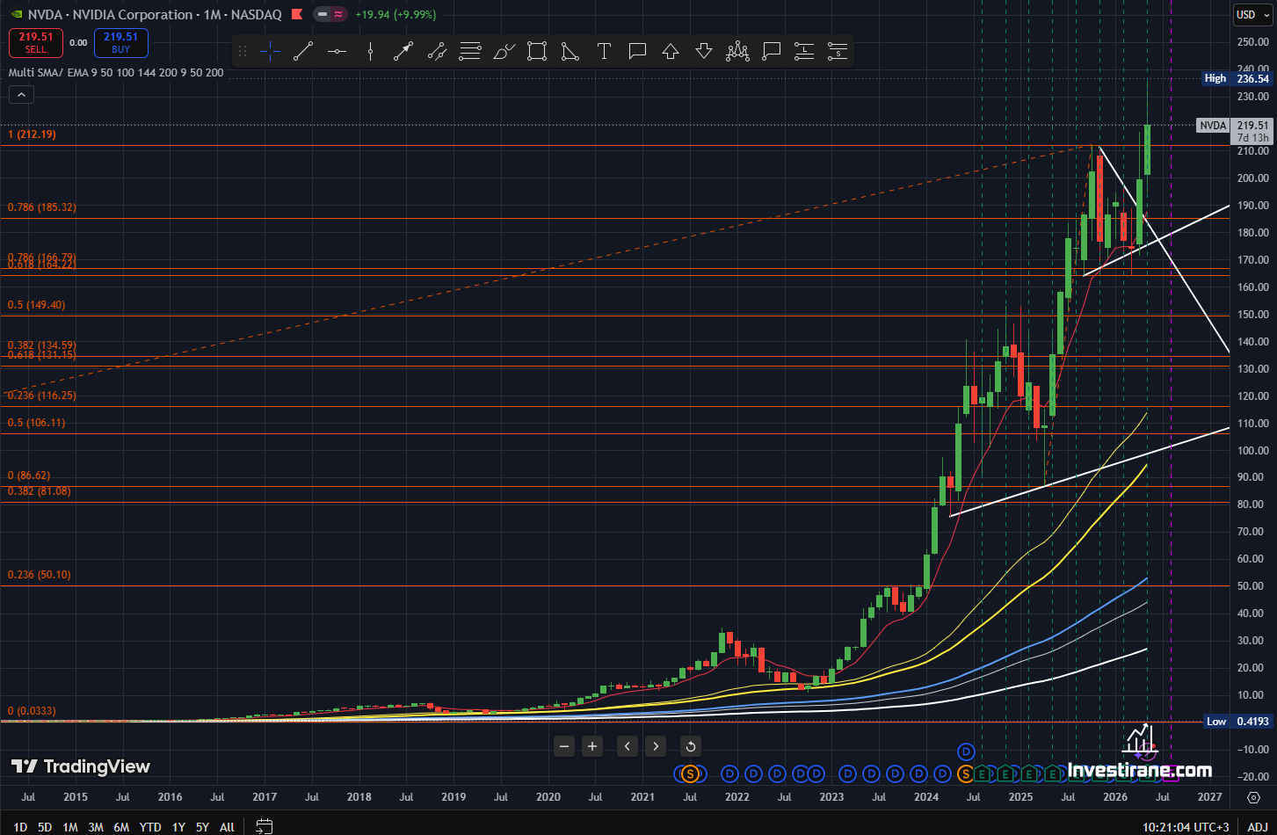Select the 3M time range
The image size is (1277, 835).
tap(96, 826)
